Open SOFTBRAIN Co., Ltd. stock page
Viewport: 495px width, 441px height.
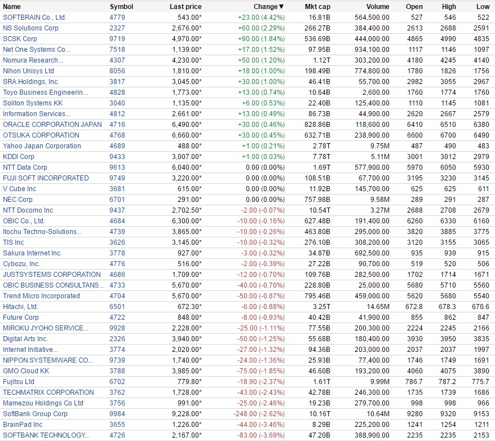[x=34, y=17]
